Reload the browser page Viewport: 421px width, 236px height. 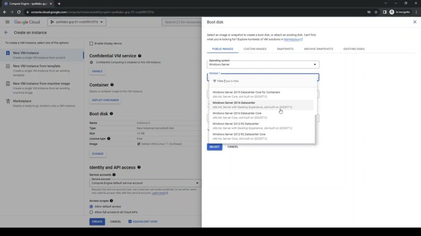(19, 12)
